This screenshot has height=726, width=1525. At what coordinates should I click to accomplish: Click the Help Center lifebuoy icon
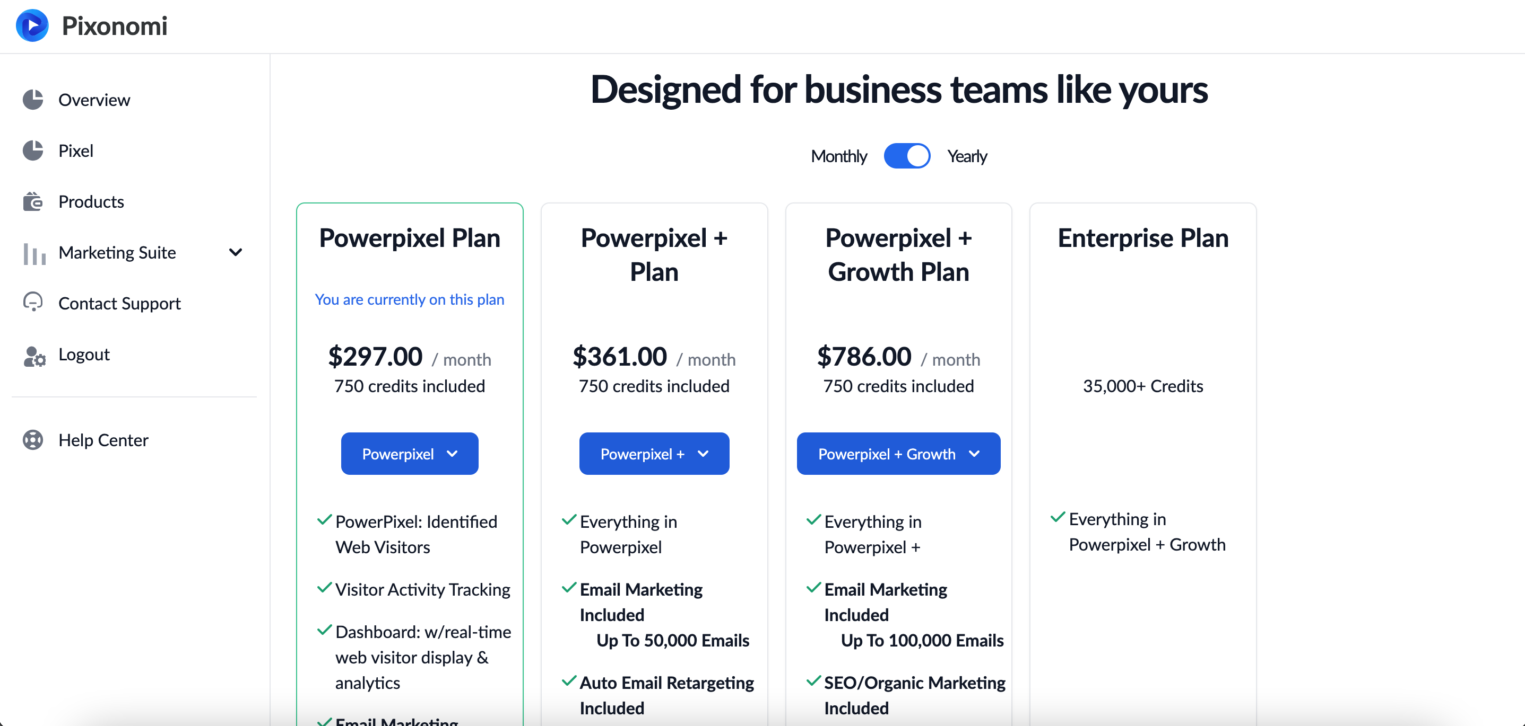pos(33,440)
